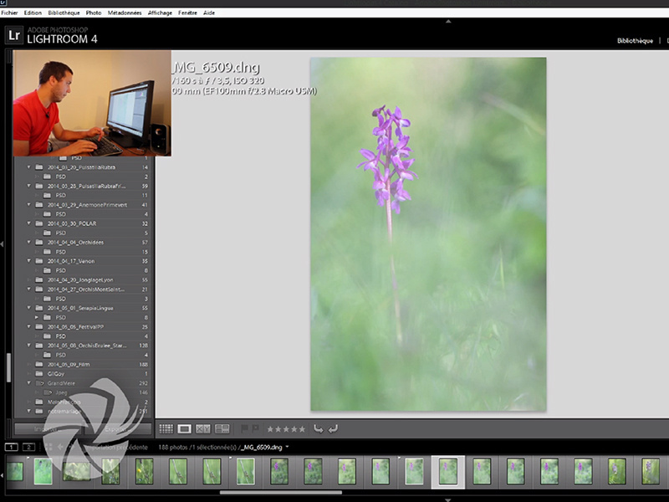This screenshot has width=669, height=502.
Task: Flag the photo as picked
Action: click(244, 428)
